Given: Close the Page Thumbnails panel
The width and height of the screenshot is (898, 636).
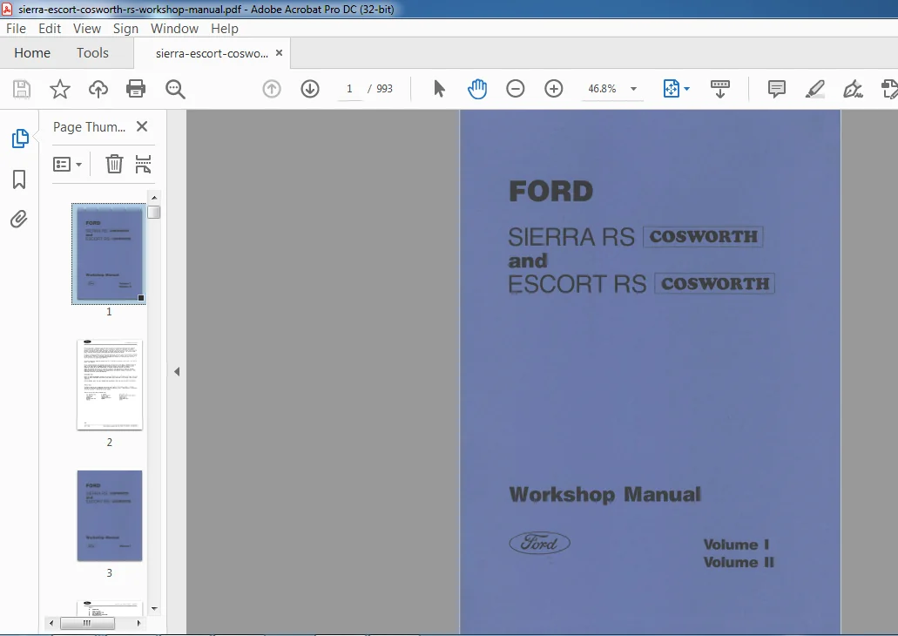Looking at the screenshot, I should point(142,126).
